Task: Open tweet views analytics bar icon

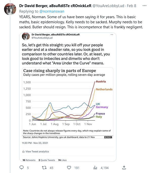Action: (95, 168)
